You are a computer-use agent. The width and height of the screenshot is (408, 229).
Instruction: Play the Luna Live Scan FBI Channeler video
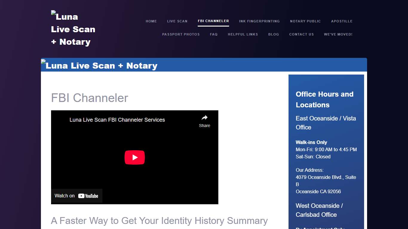134,157
